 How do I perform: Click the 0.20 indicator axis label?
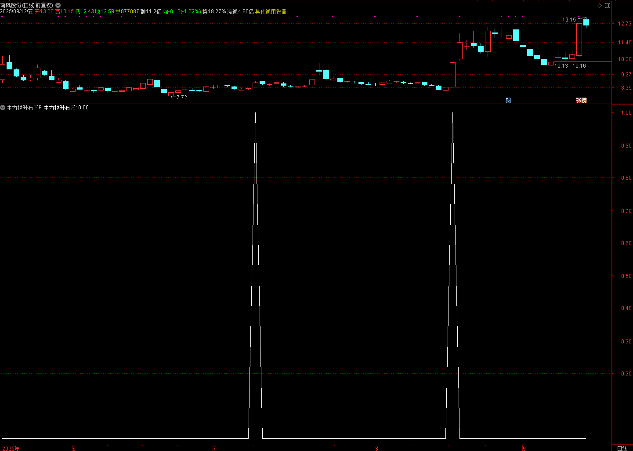pos(626,374)
